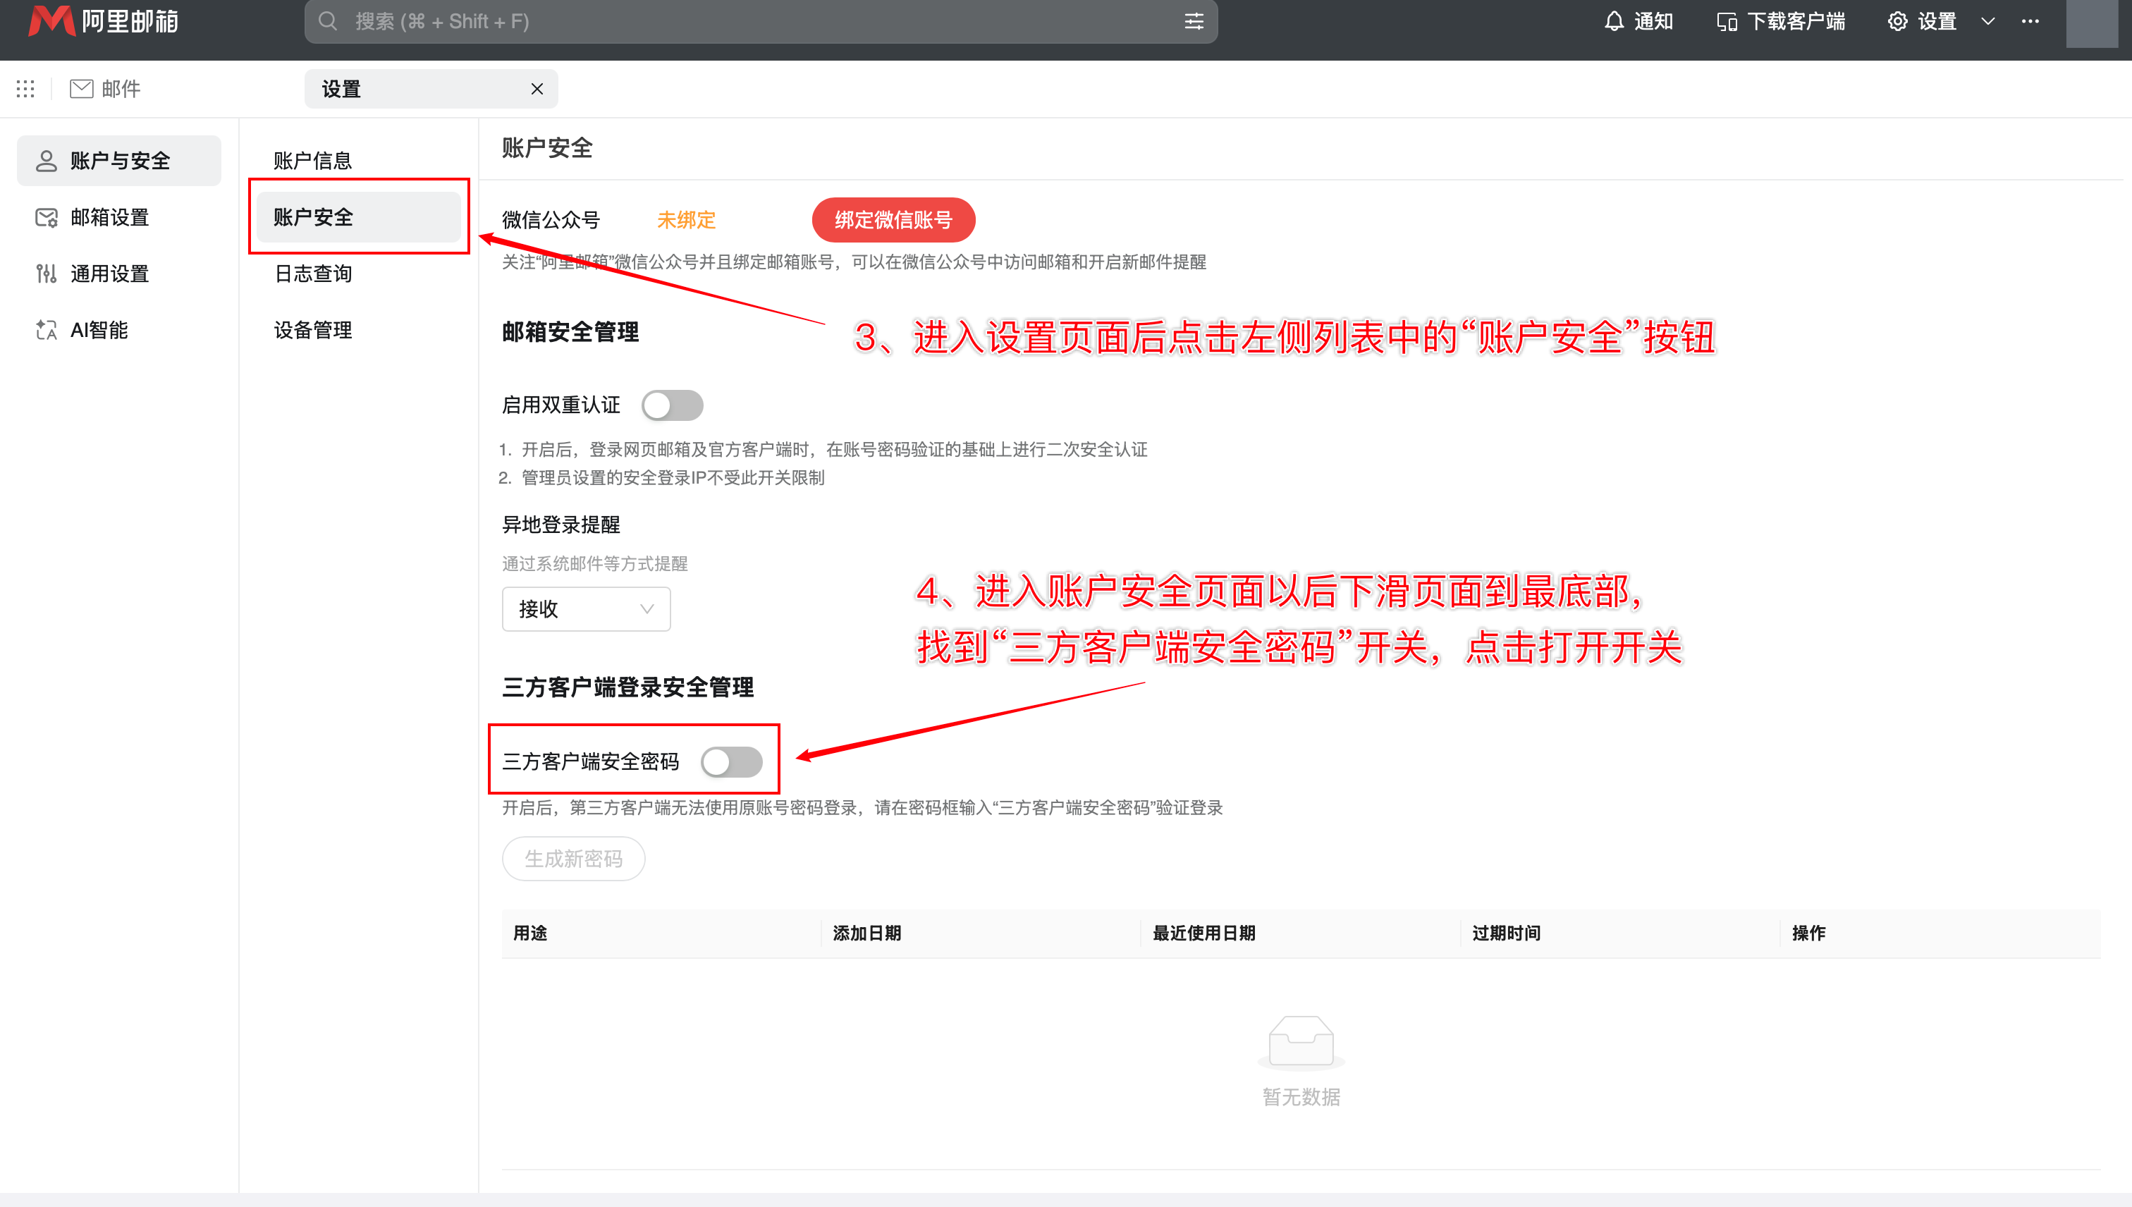This screenshot has width=2132, height=1207.
Task: Open advanced search filter icon
Action: pos(1194,20)
